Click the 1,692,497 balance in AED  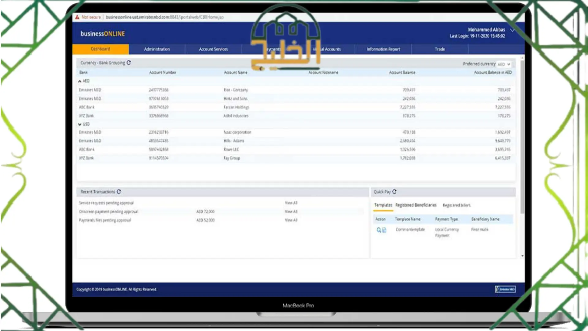point(503,132)
